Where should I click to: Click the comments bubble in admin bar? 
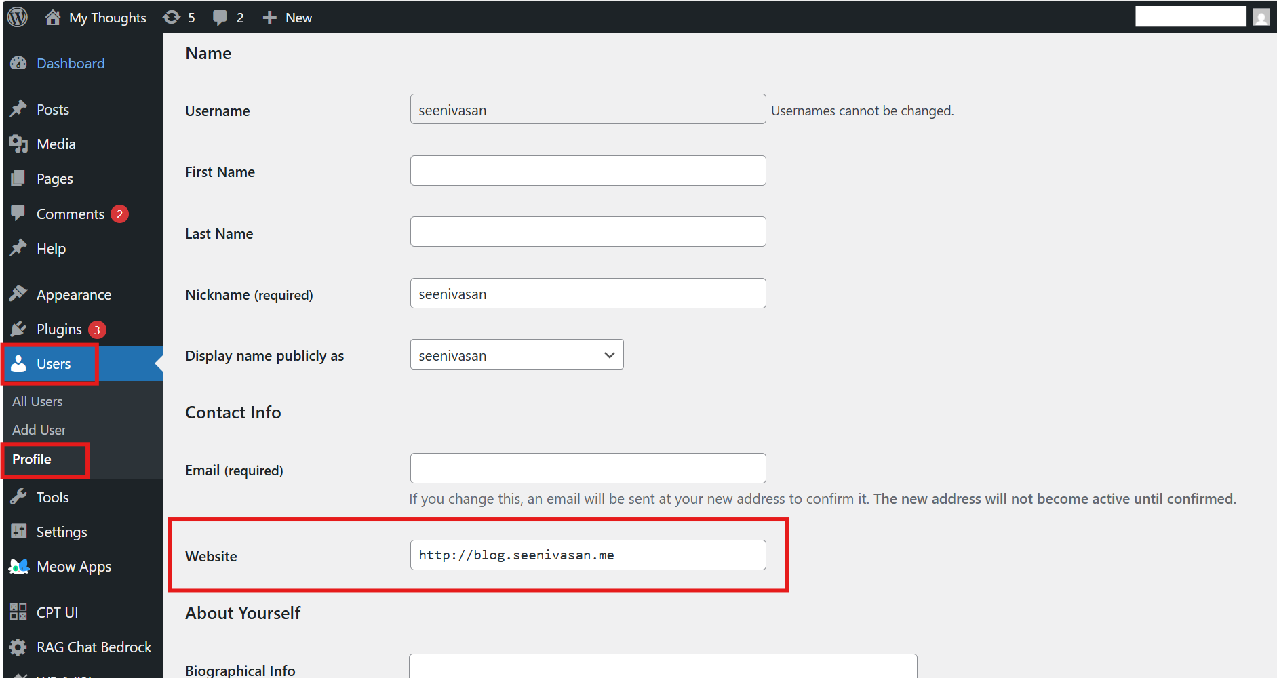[220, 17]
